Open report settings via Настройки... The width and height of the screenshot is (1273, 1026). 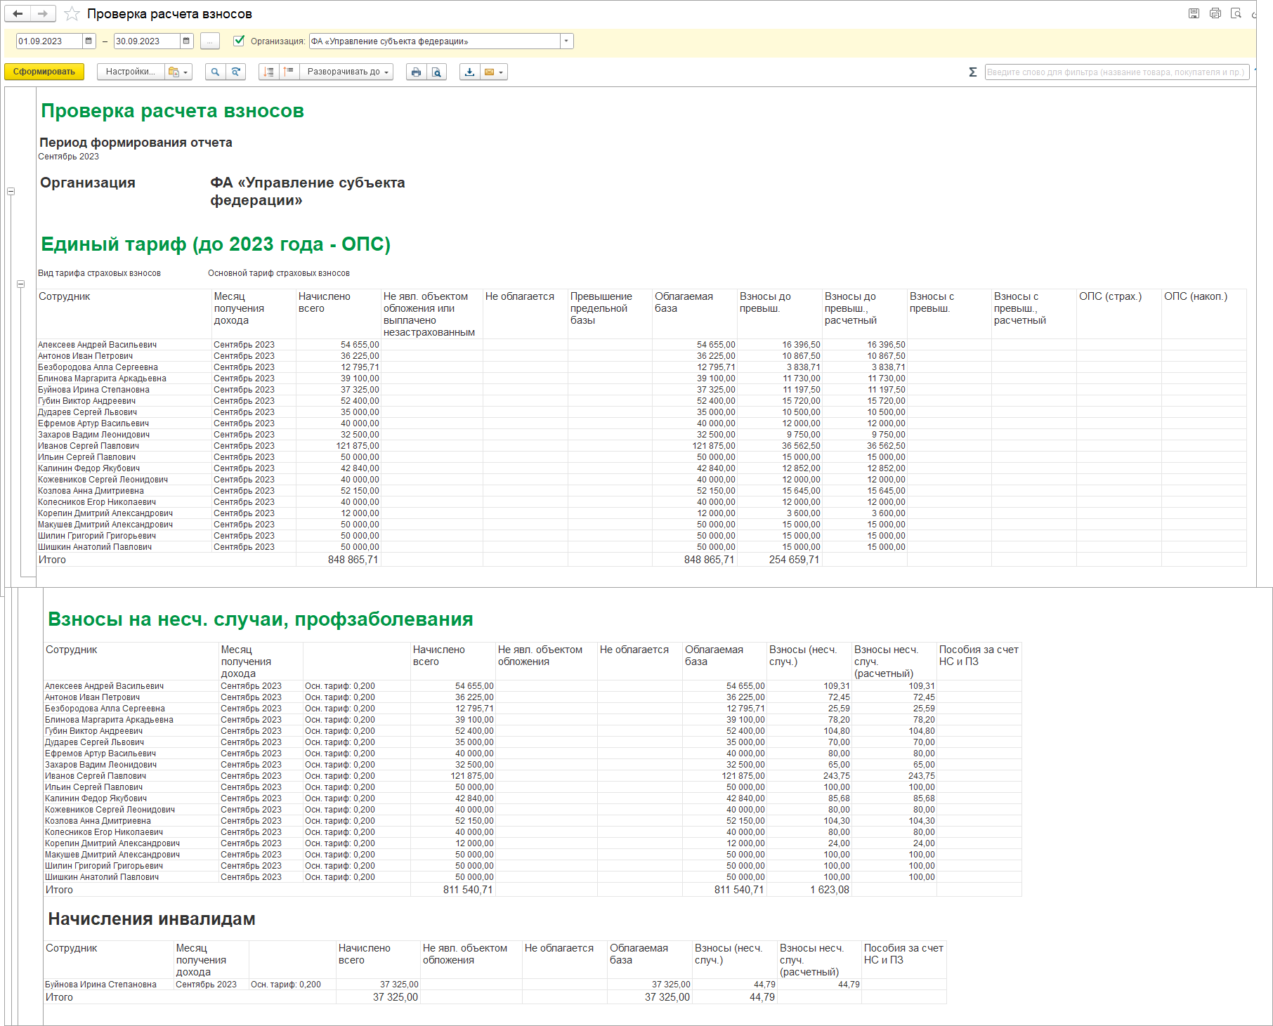[x=131, y=72]
